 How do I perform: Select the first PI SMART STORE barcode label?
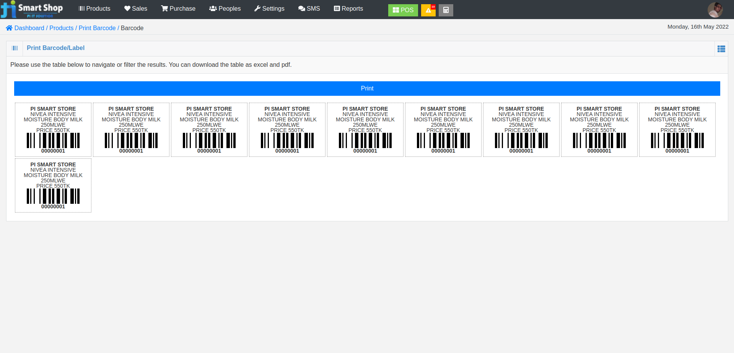click(53, 129)
